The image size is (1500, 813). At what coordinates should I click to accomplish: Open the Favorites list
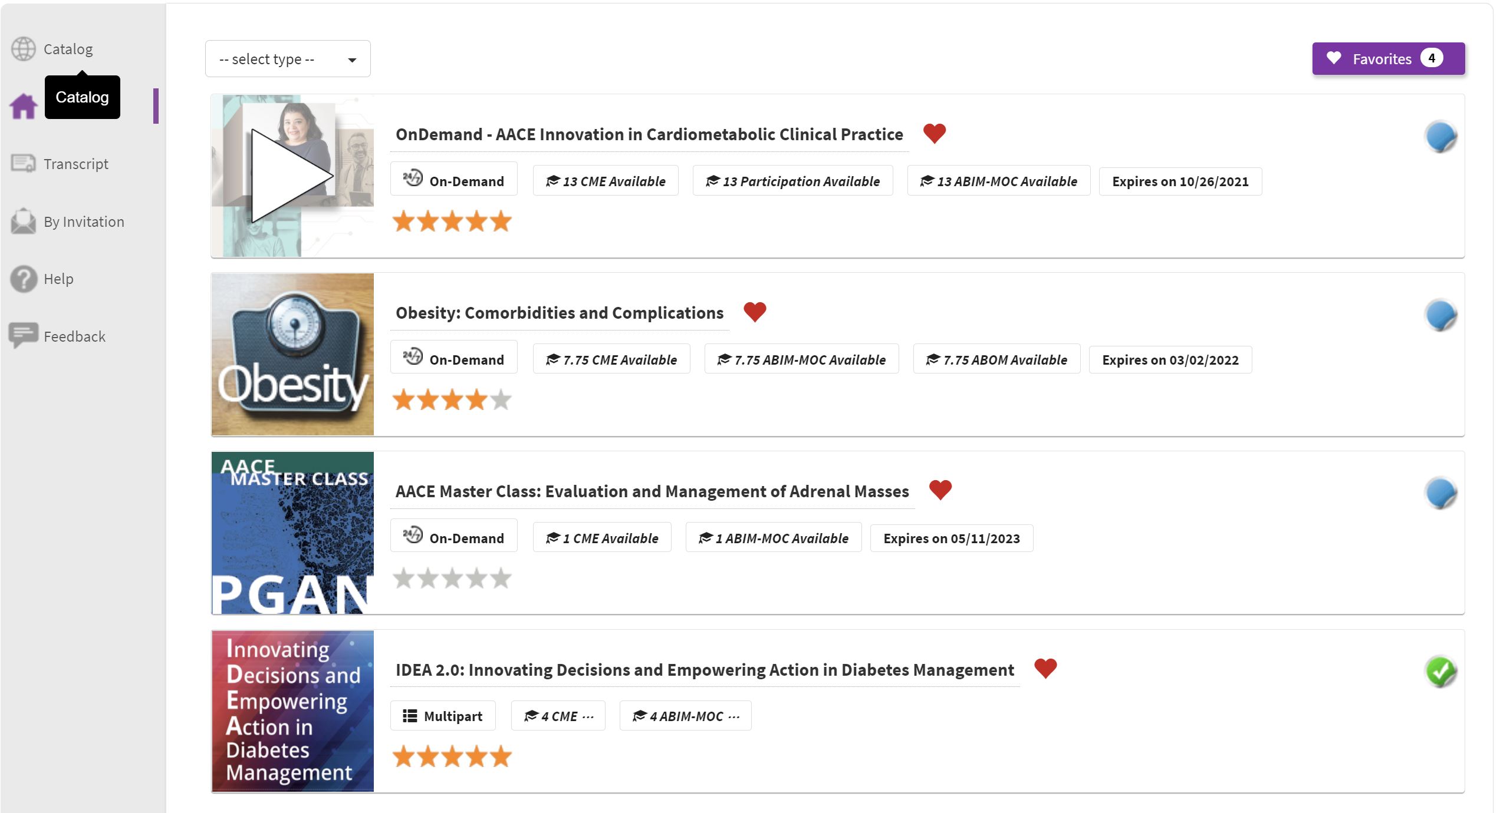[1387, 58]
